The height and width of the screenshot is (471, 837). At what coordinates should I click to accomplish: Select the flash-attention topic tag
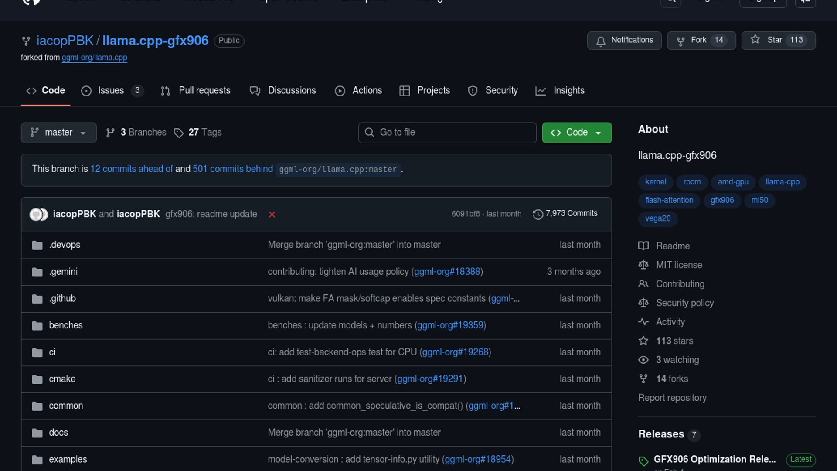669,200
